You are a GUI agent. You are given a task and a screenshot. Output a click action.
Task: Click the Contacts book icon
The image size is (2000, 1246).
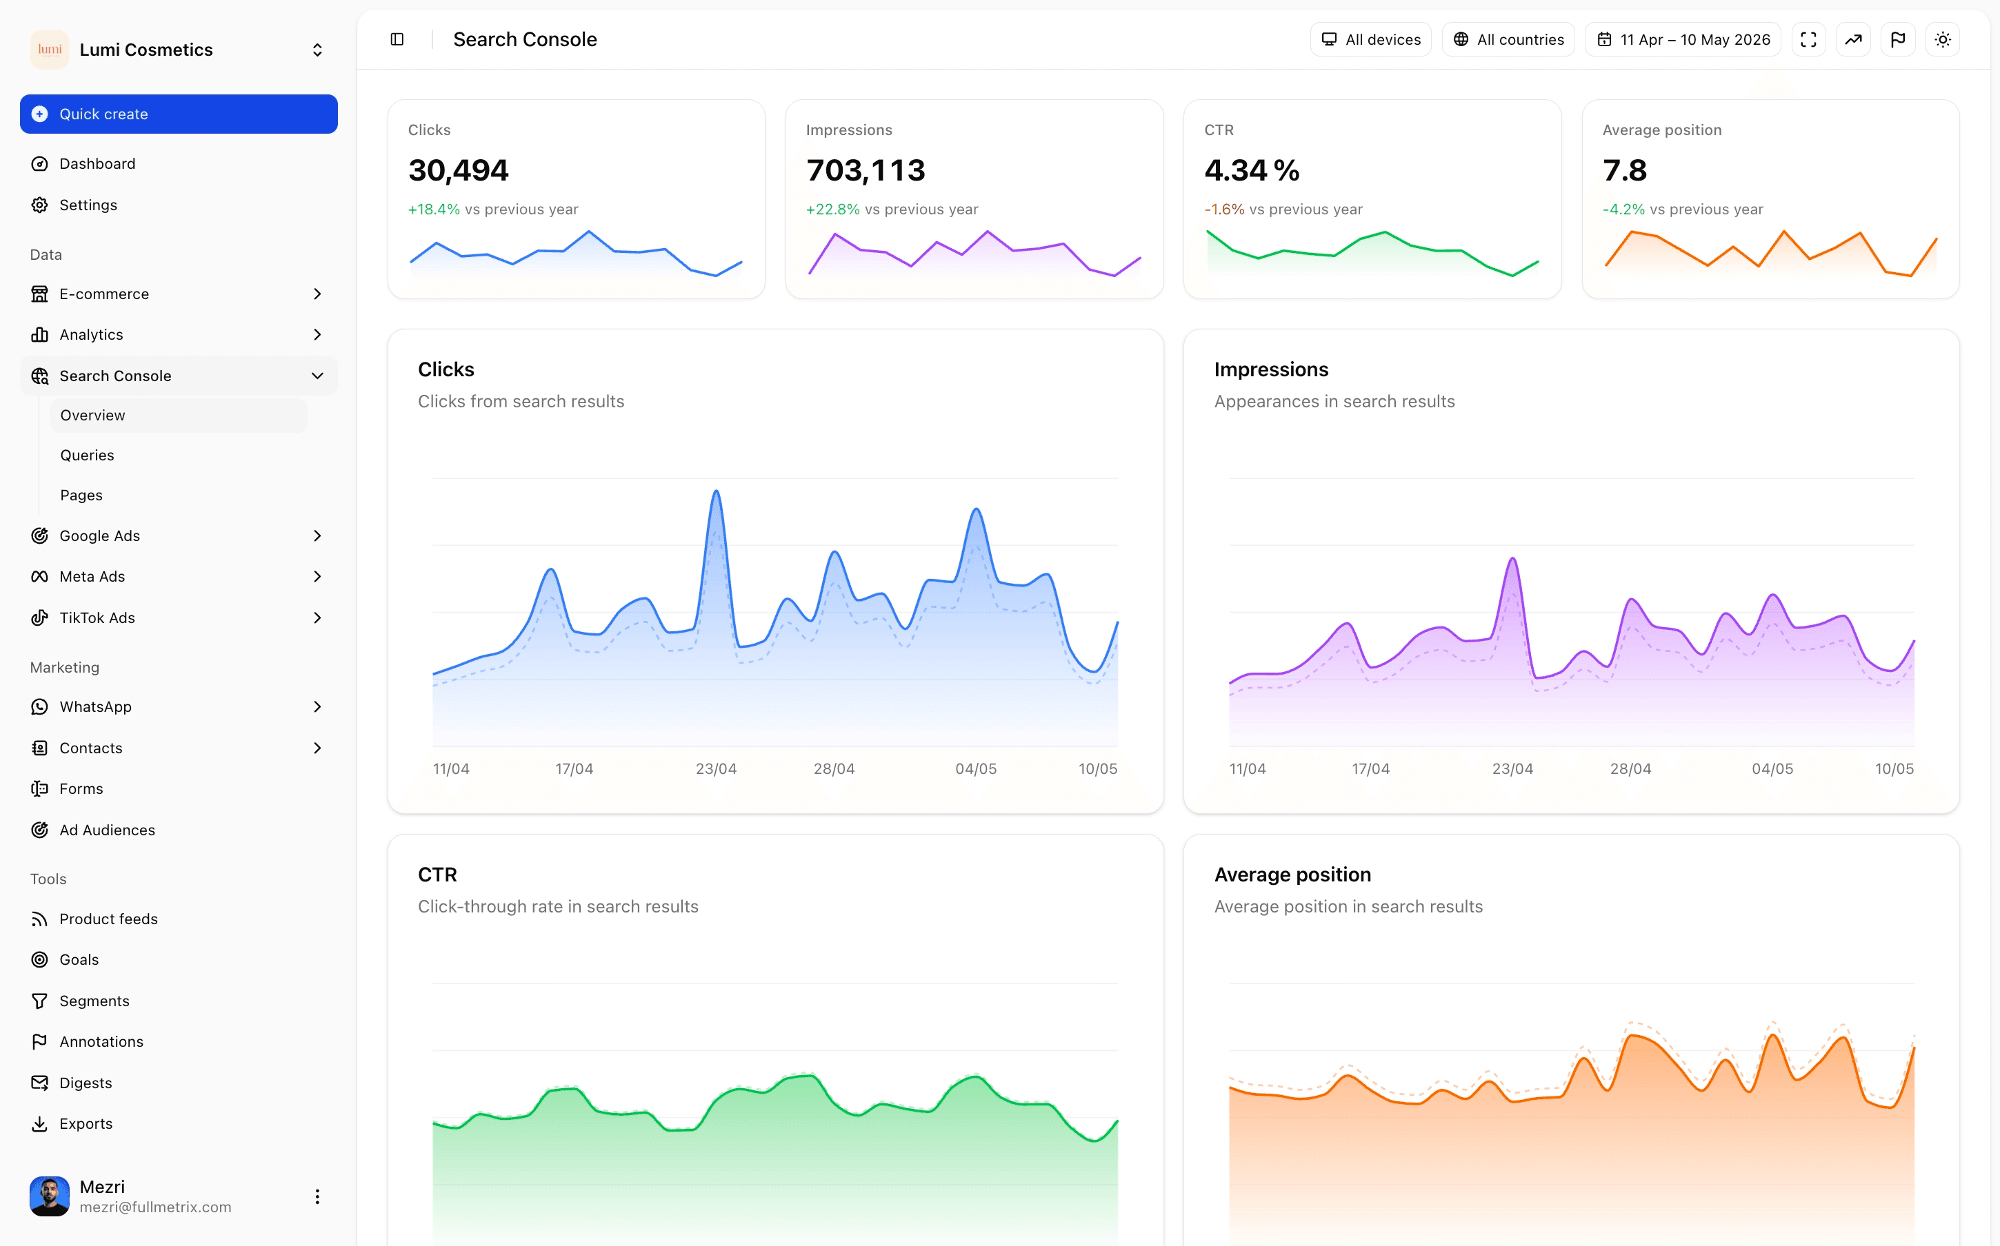[39, 748]
